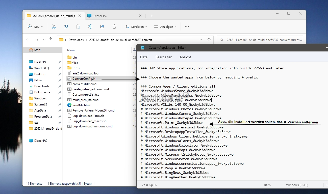Click the Share icon in Explorer toolbar
Screen dimensions: 328x194
coord(102,26)
